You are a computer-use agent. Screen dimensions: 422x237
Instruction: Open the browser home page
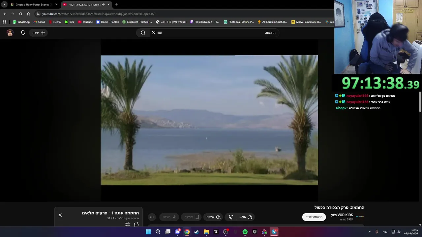[x=28, y=14]
